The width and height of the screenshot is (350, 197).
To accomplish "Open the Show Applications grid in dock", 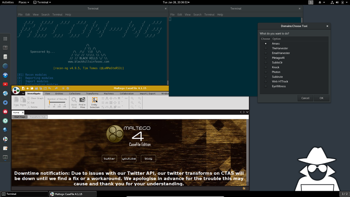I will tap(5, 38).
